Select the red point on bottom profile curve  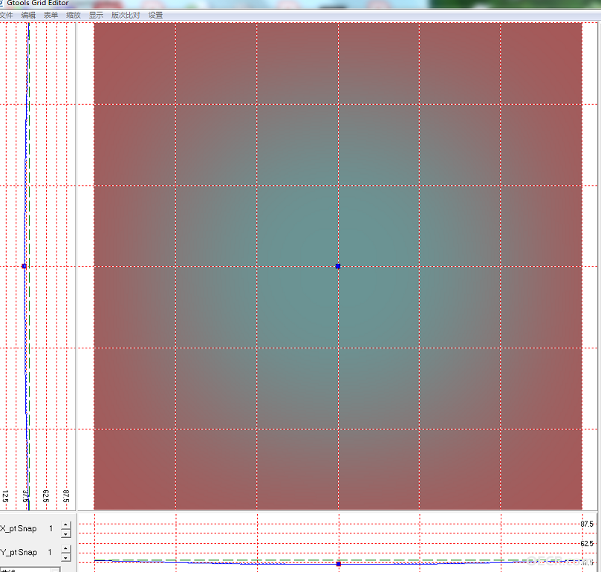coord(339,564)
